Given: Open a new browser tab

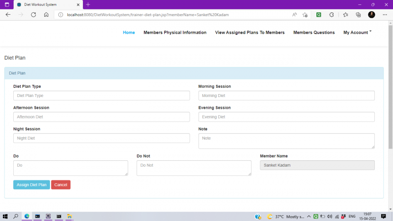Looking at the screenshot, I should 88,4.
